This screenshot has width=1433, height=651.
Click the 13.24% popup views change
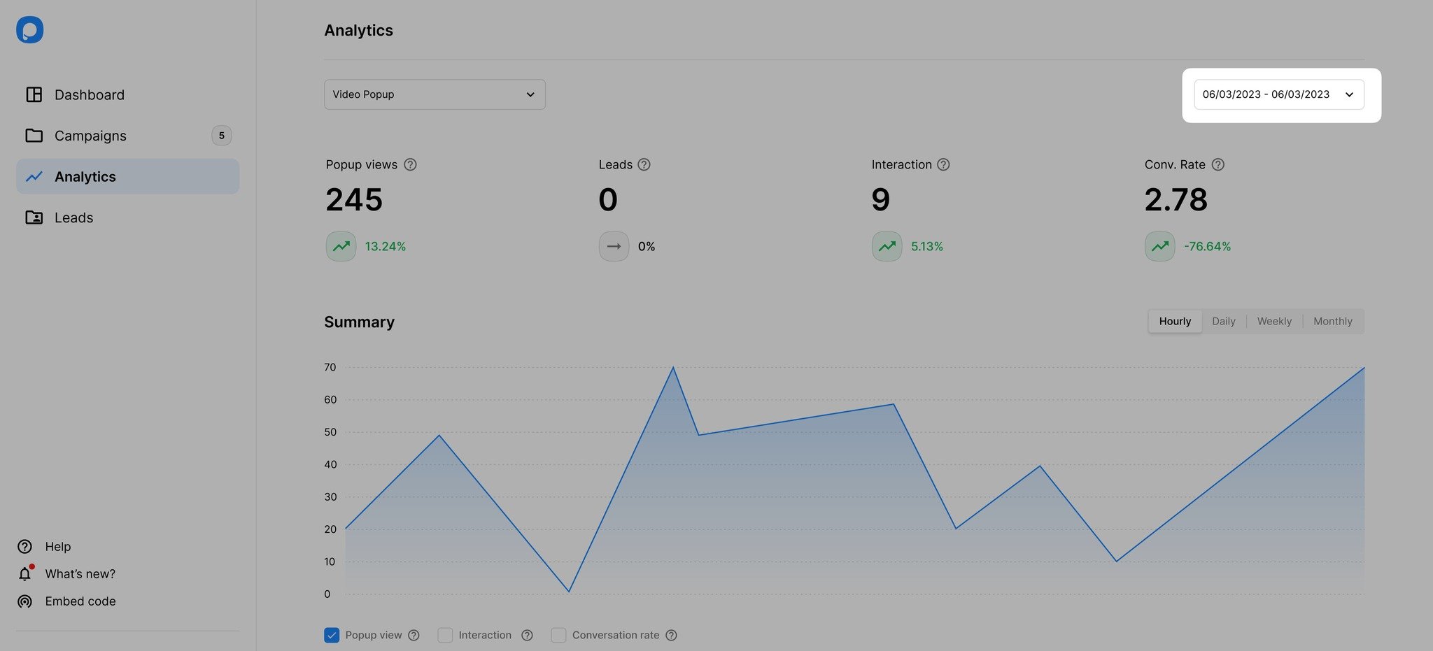pyautogui.click(x=386, y=247)
